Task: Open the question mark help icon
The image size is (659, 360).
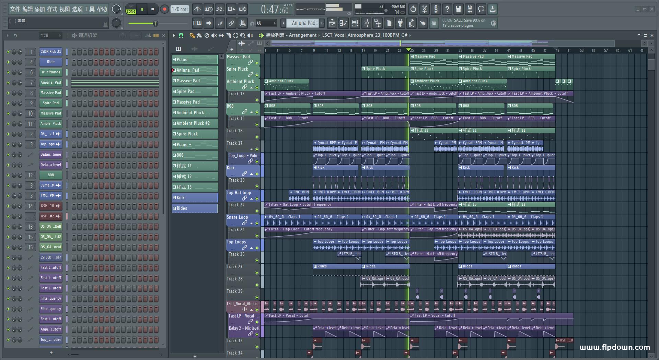Action: (447, 9)
